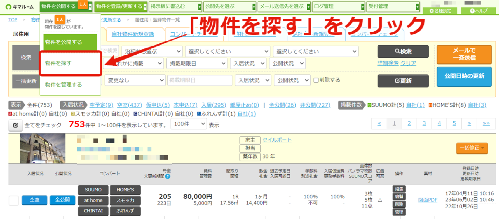Switch to 自社物件新規登録 tab
499x219 pixels.
click(133, 34)
